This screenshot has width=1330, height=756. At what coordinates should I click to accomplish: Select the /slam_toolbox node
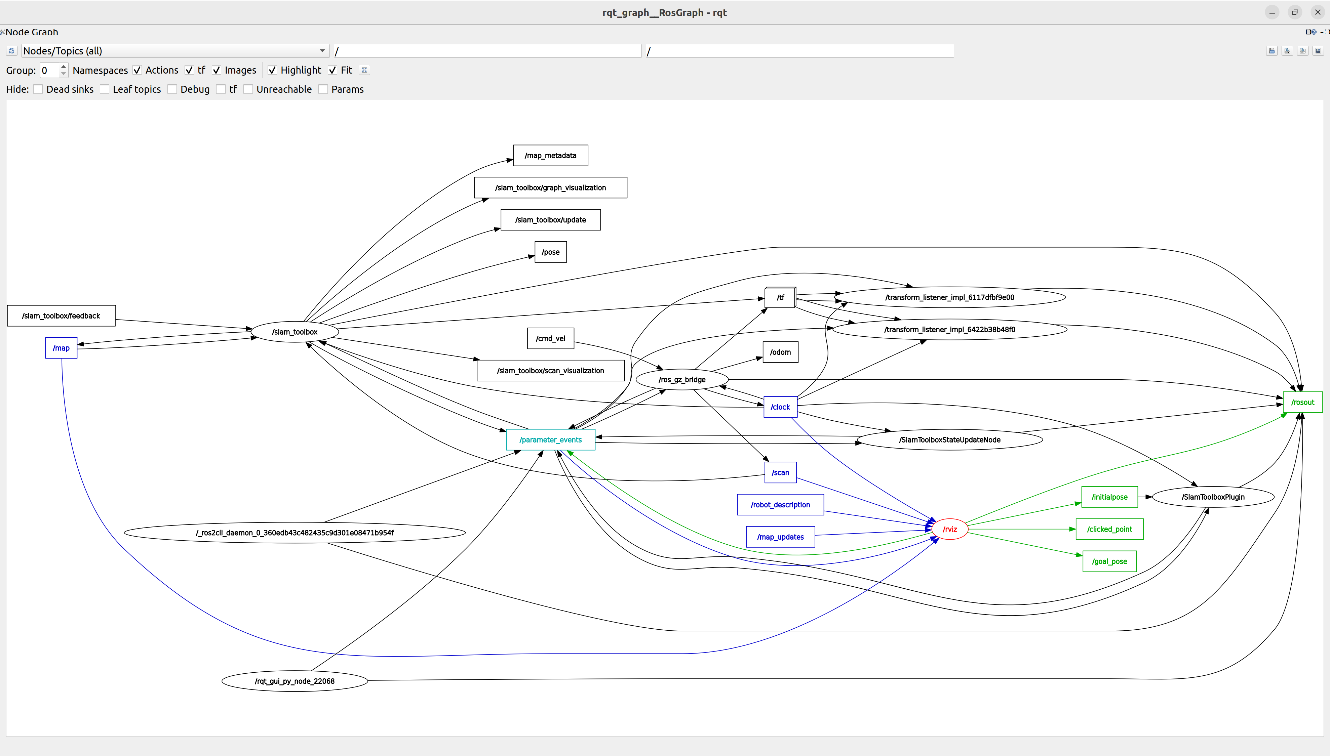click(x=295, y=332)
